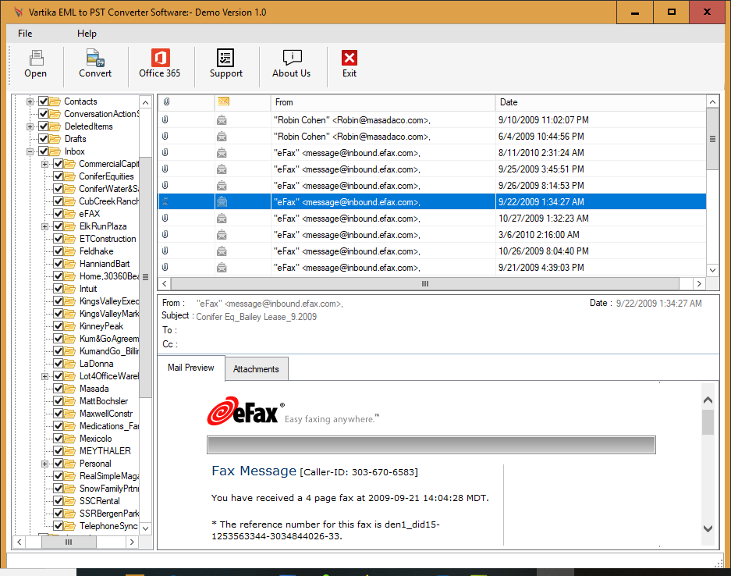Switch to the Mail Preview tab
This screenshot has height=576, width=731.
[191, 368]
